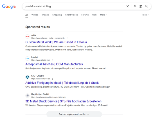
Task: Click the beratung.rapidobject.com URL text
Action: point(48,97)
